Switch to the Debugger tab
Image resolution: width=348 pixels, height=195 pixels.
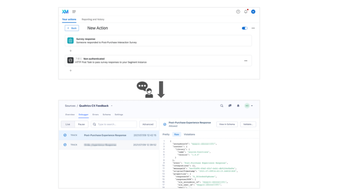point(83,115)
